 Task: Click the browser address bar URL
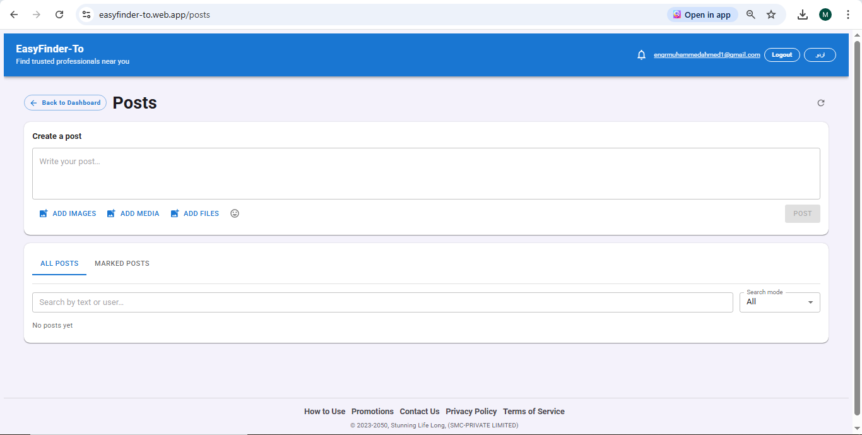tap(155, 15)
